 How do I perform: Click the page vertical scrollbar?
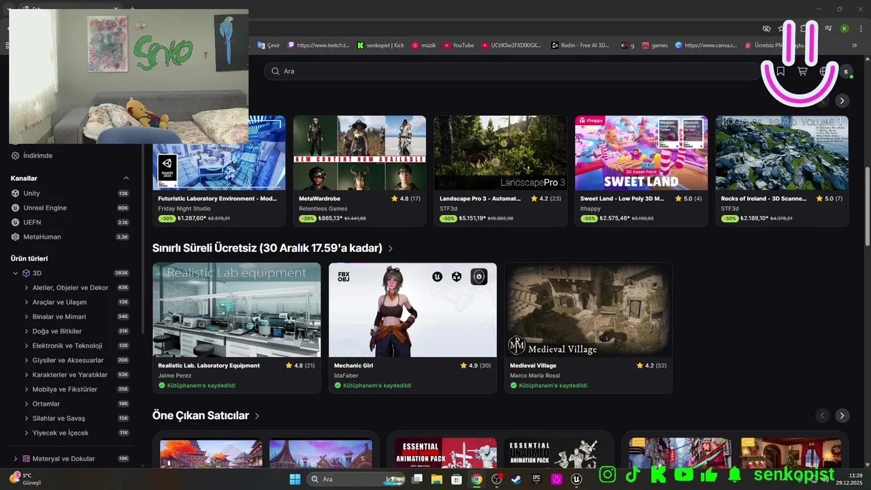[867, 207]
